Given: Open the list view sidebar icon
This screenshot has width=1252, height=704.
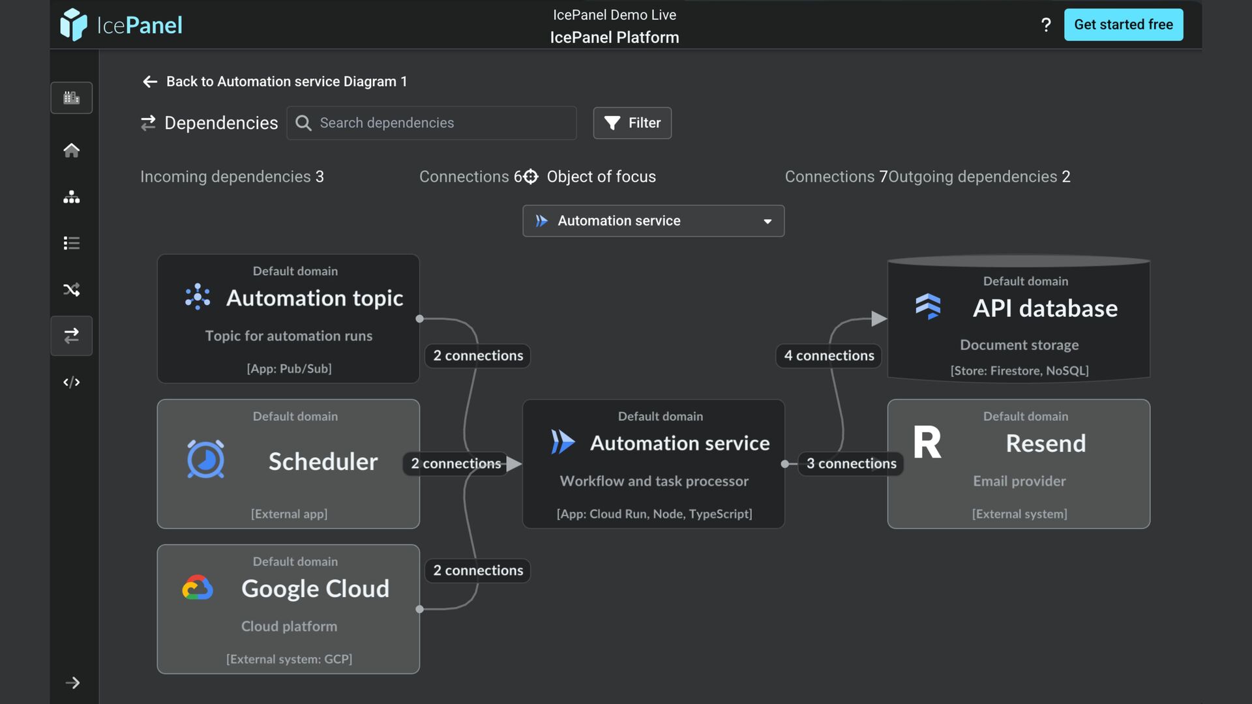Looking at the screenshot, I should 72,243.
